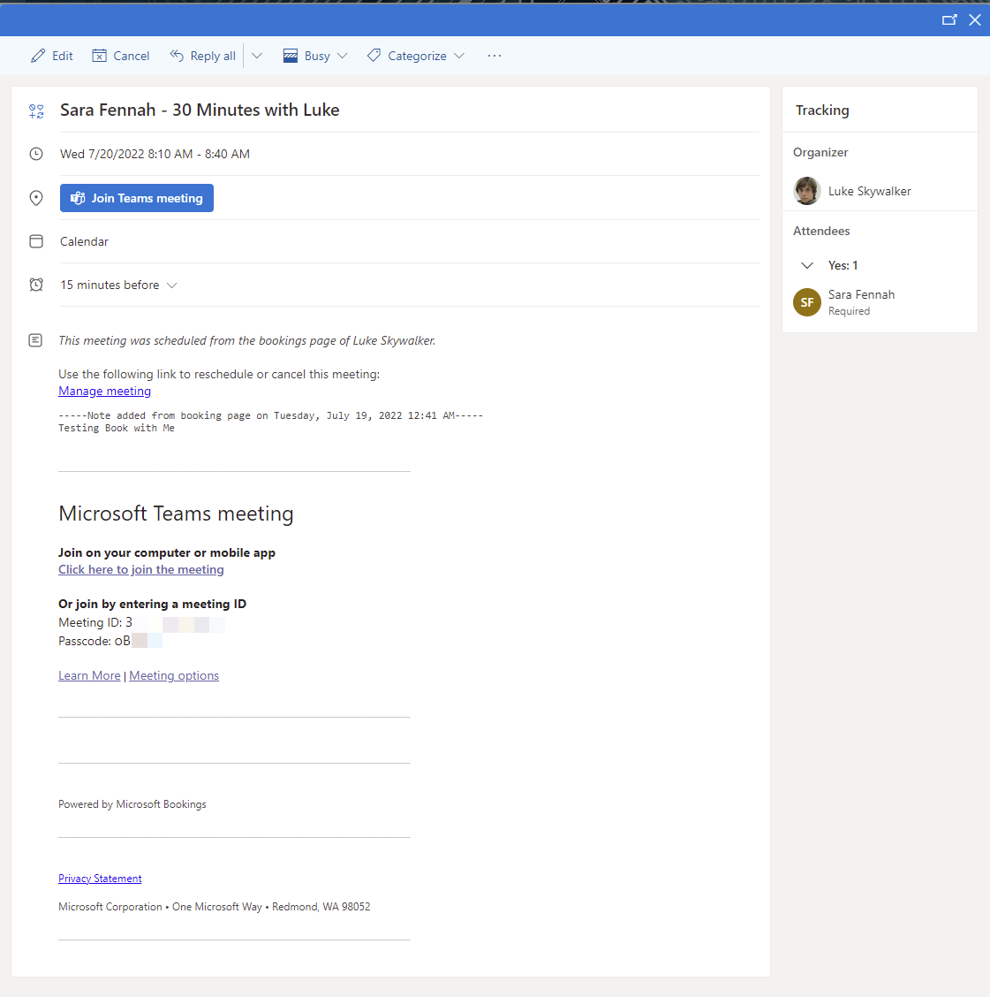
Task: Cancel the meeting from the toolbar
Action: pyautogui.click(x=121, y=56)
